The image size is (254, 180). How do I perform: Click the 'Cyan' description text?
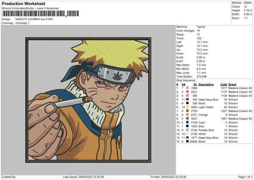[202, 123]
